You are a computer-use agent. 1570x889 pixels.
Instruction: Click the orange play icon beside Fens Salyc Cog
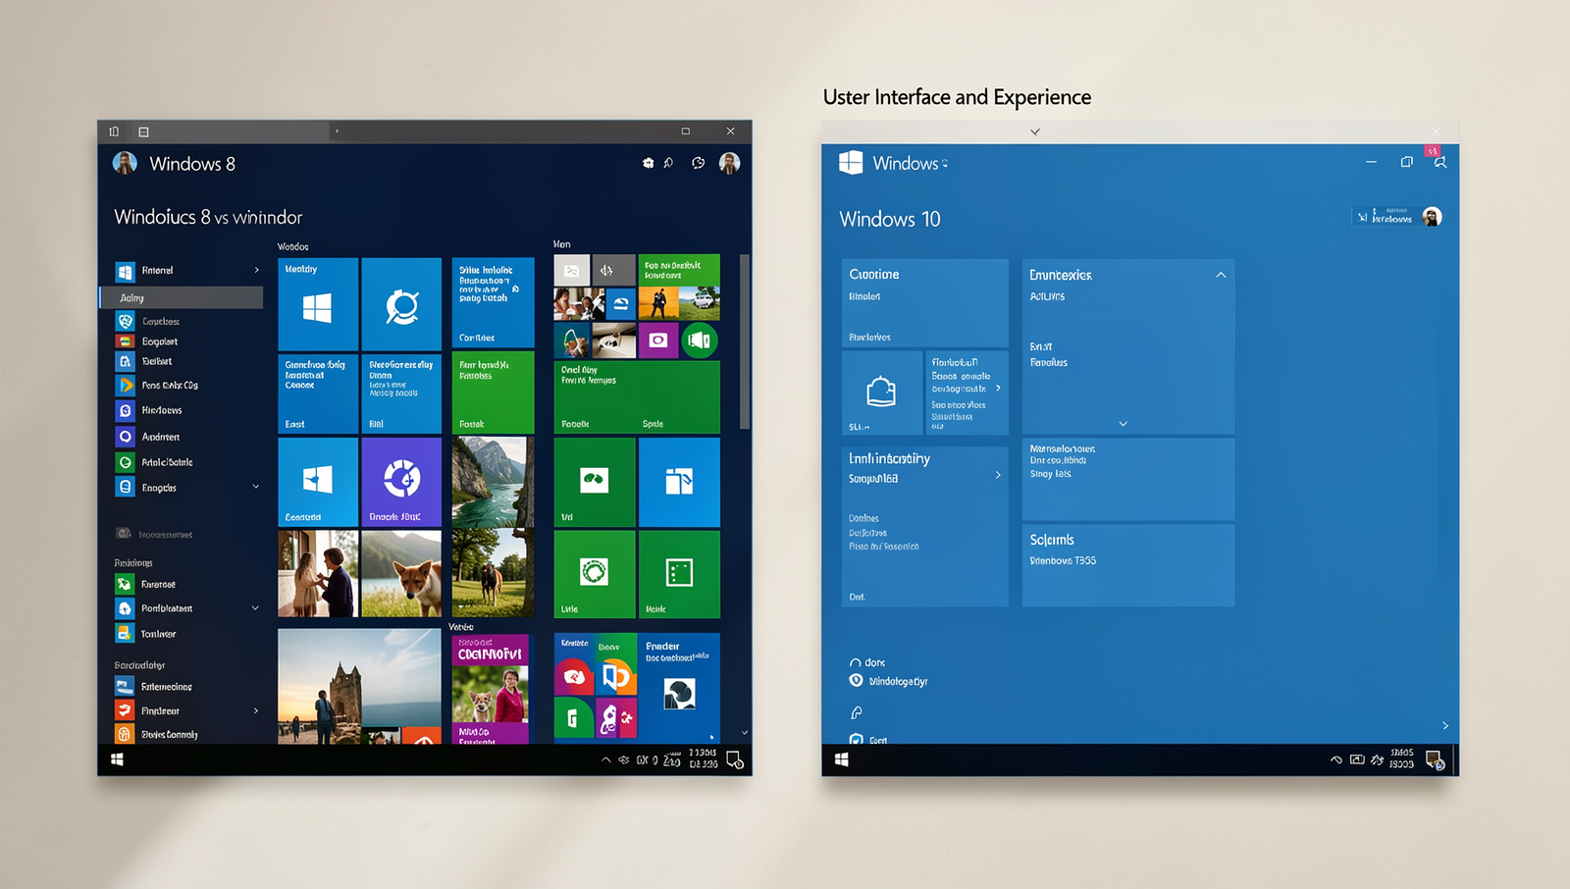125,385
